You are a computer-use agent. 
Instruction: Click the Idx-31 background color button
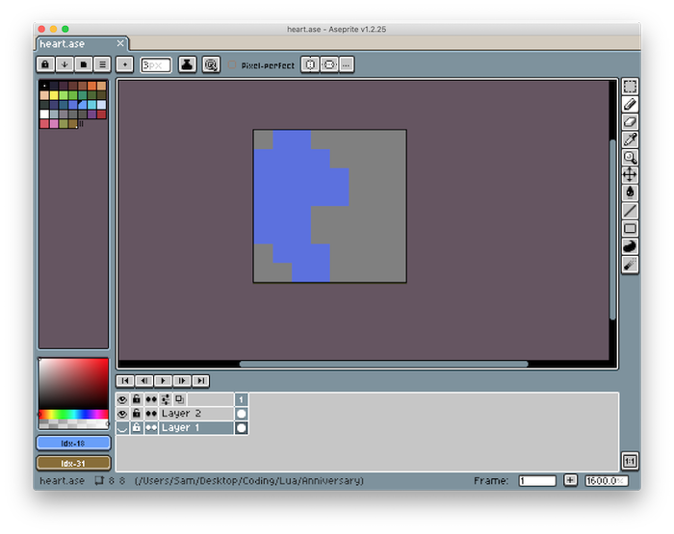point(73,463)
